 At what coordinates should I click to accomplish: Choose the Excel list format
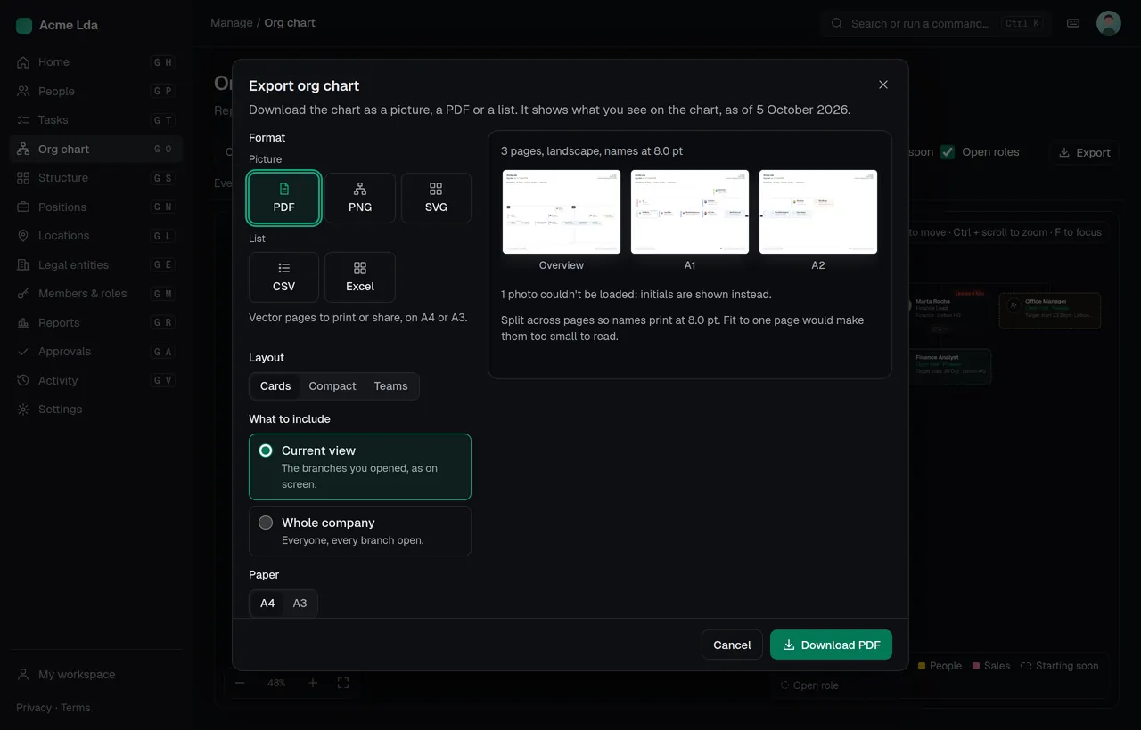pos(360,277)
